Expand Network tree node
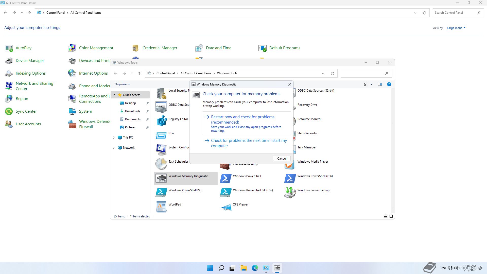Screen dimensions: 487x274 pos(114,148)
